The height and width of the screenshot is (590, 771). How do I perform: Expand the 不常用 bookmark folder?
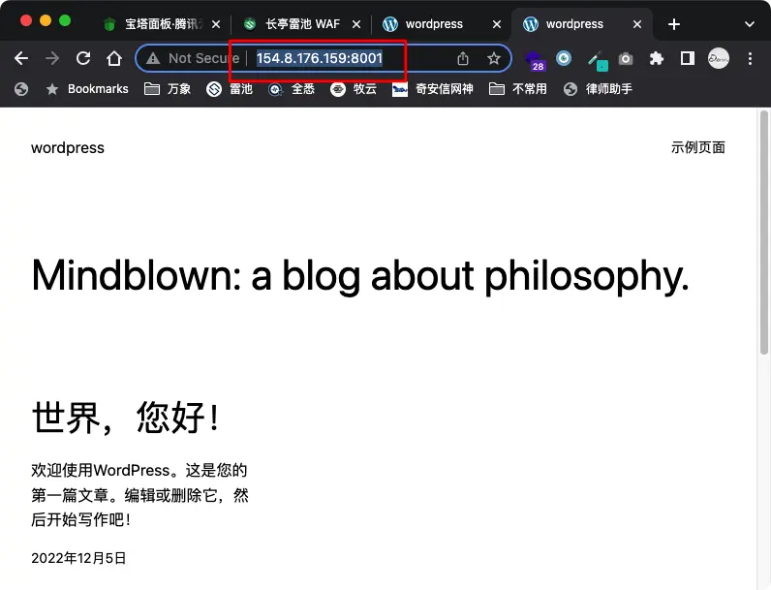[x=518, y=89]
